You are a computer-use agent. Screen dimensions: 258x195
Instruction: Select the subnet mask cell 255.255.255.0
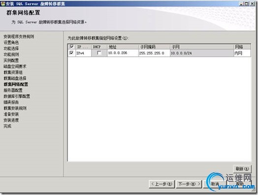tap(154, 53)
